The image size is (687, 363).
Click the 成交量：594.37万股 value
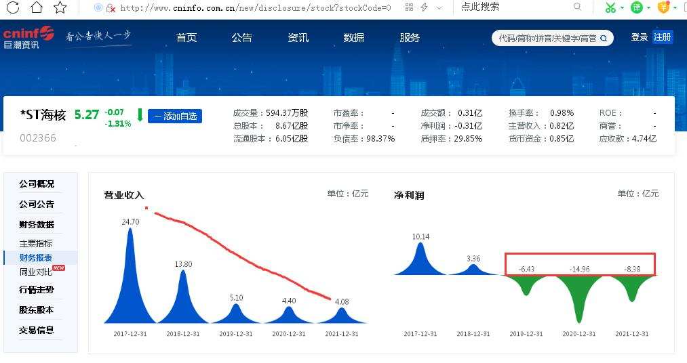(271, 113)
